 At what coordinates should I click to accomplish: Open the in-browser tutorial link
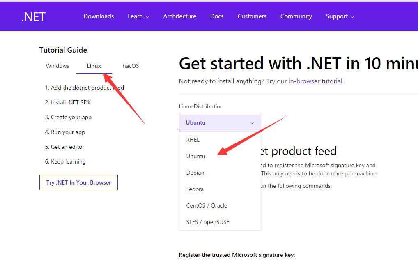pyautogui.click(x=315, y=81)
